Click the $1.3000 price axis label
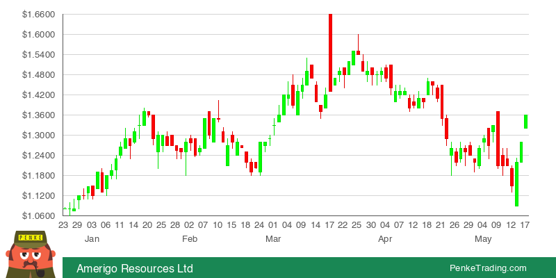This screenshot has height=278, width=556. (38, 136)
